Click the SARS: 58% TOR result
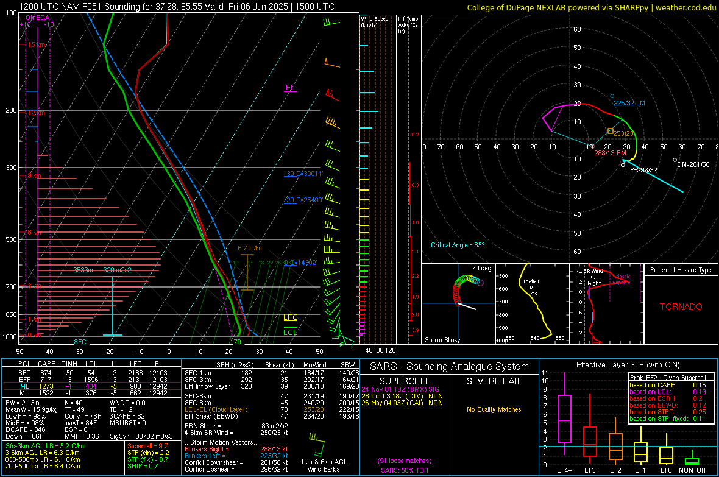 (x=405, y=470)
